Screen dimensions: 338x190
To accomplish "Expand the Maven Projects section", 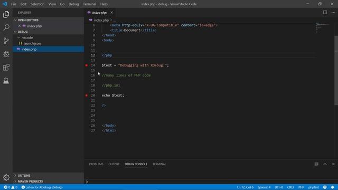I will tap(15, 182).
